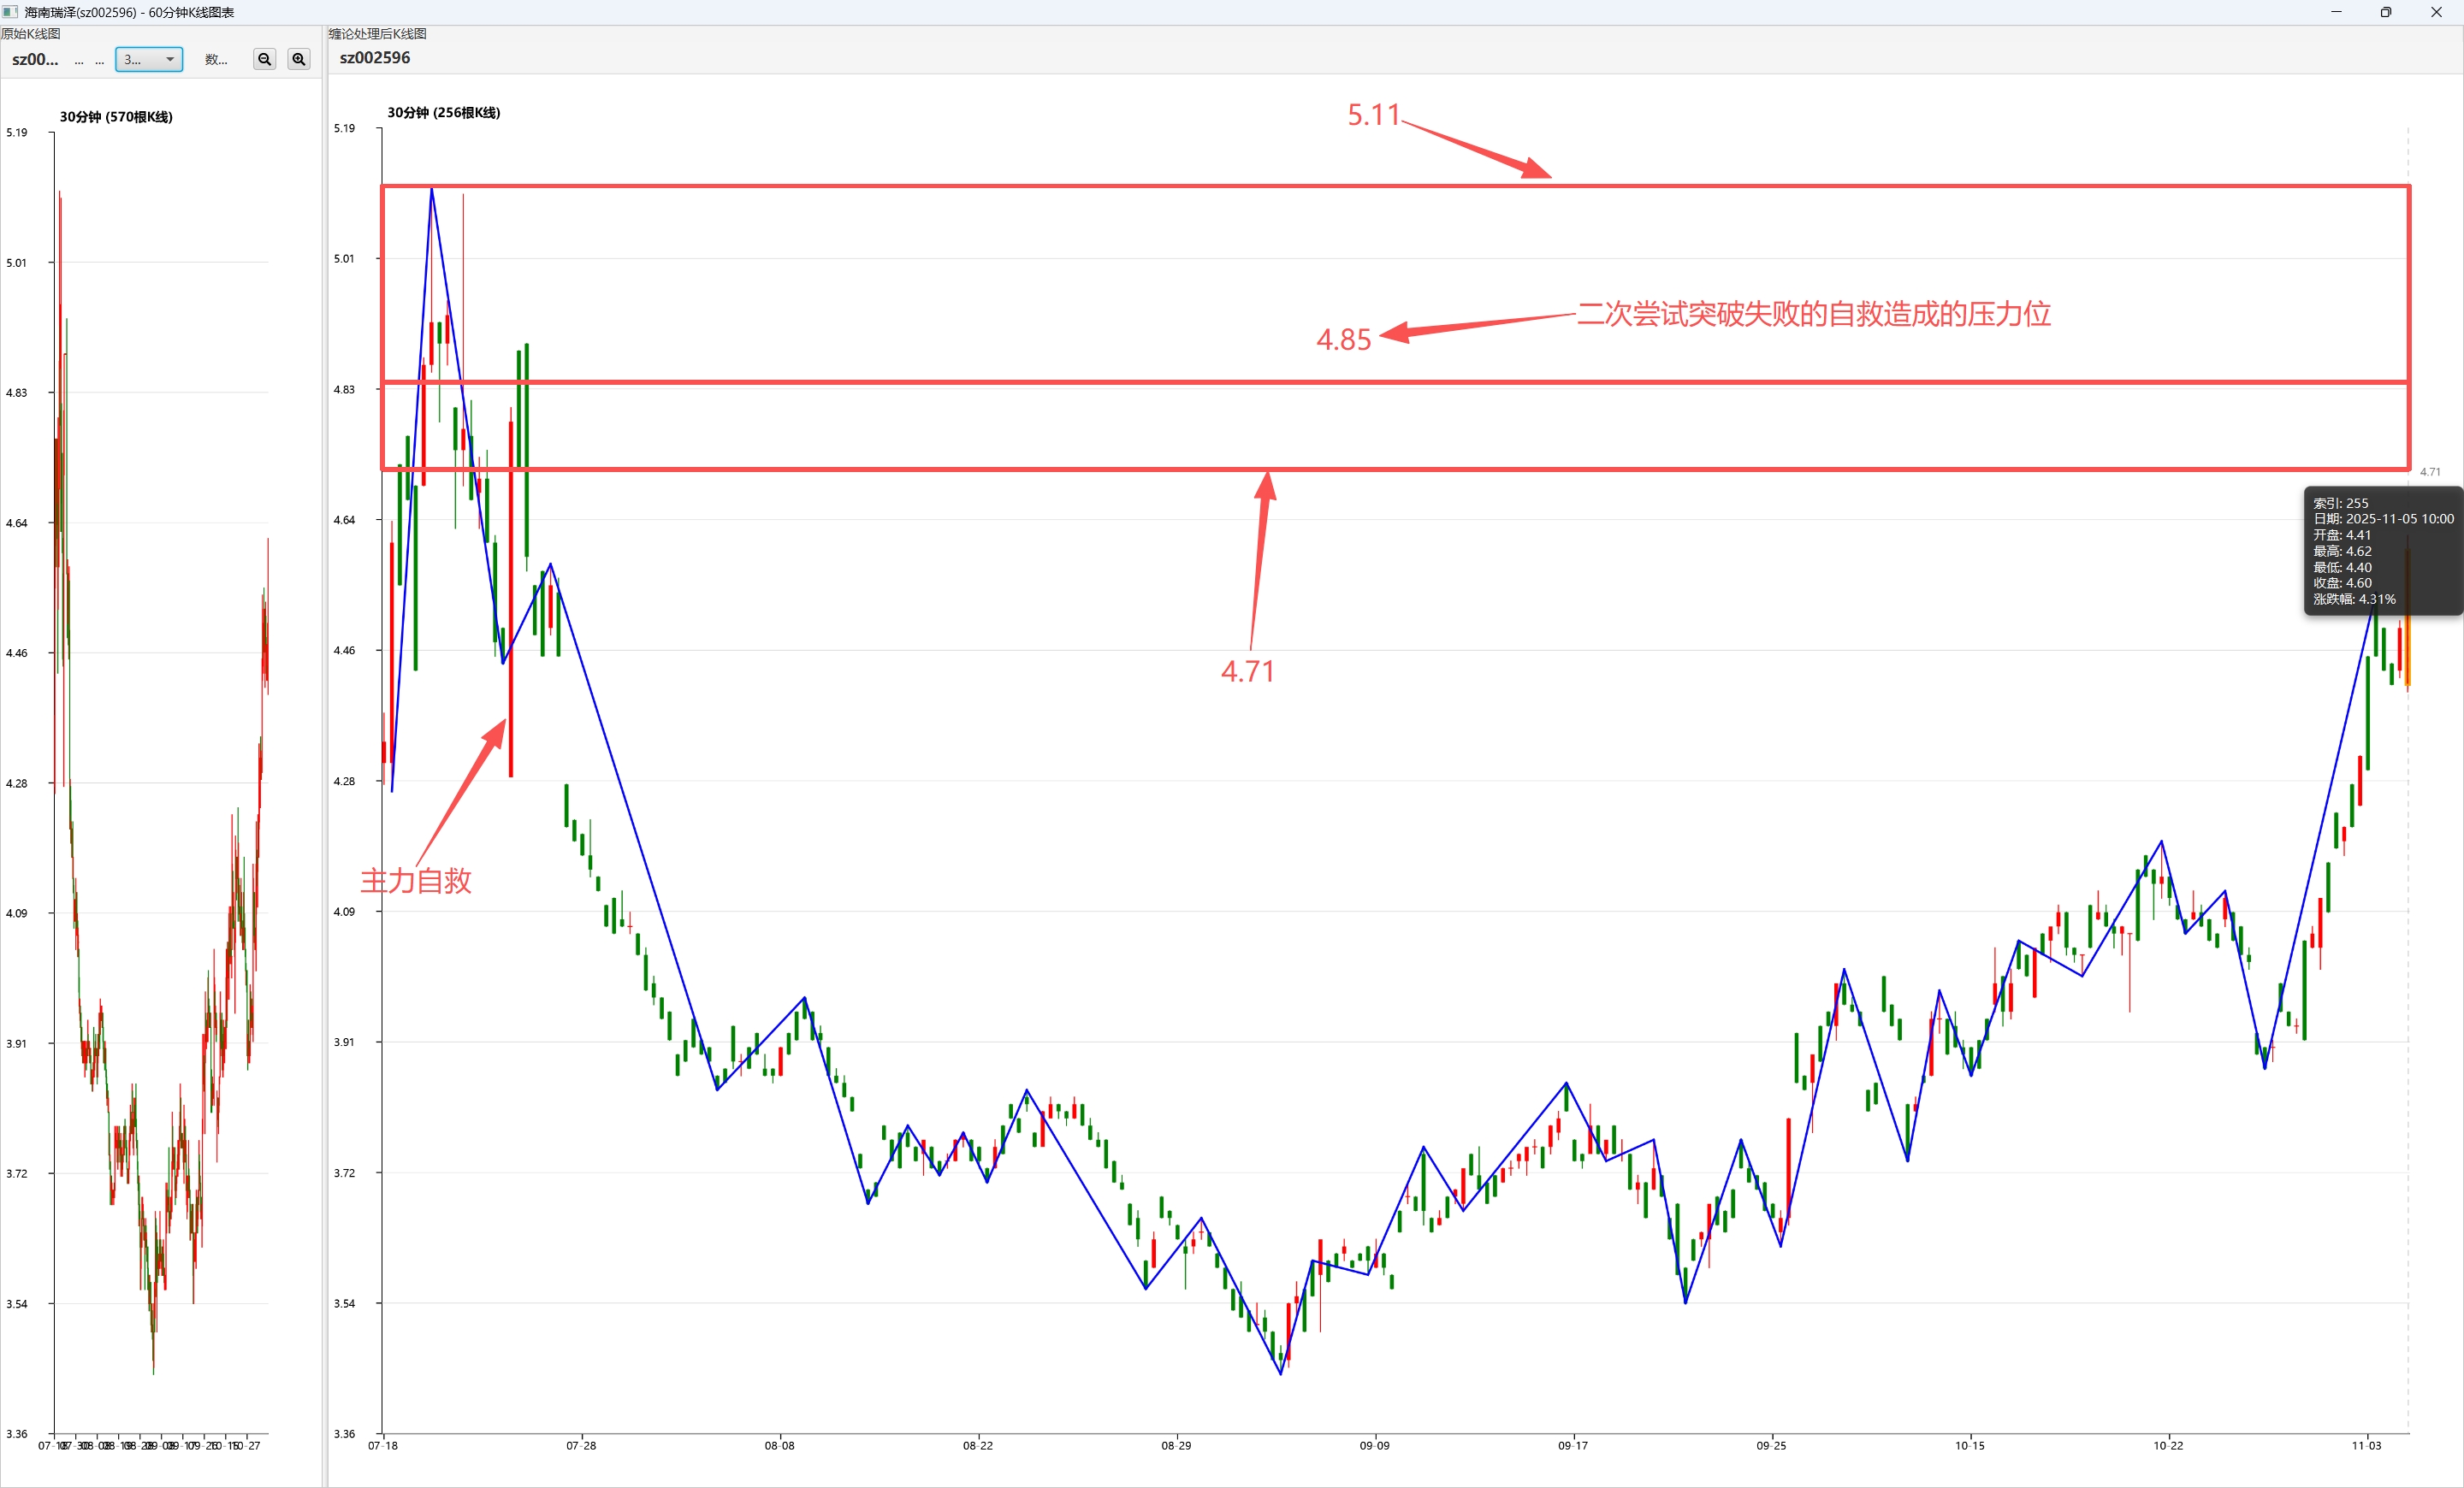Click the truncated sz00... stock code label
Viewport: 2464px width, 1488px height.
pos(35,60)
